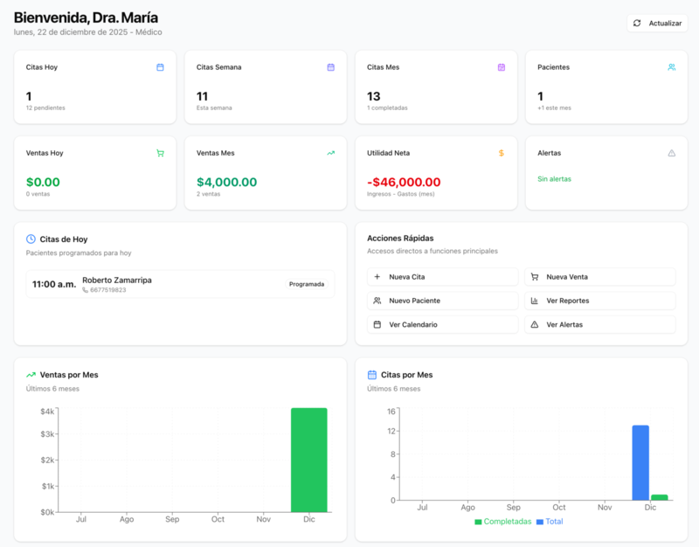Select the trending-up arrow icon on Ventas Mes
This screenshot has width=699, height=547.
point(331,153)
